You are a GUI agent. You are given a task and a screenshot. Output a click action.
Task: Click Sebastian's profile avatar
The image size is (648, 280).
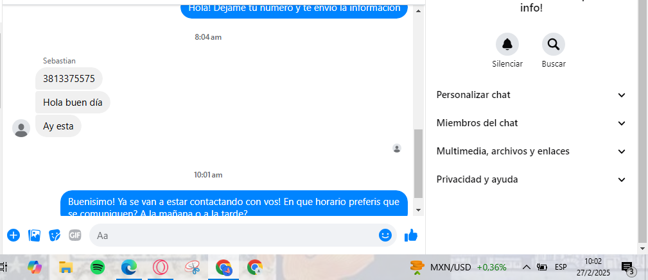point(21,128)
